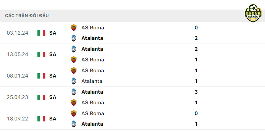Click Italy flag next to 13.05.24

pyautogui.click(x=41, y=54)
